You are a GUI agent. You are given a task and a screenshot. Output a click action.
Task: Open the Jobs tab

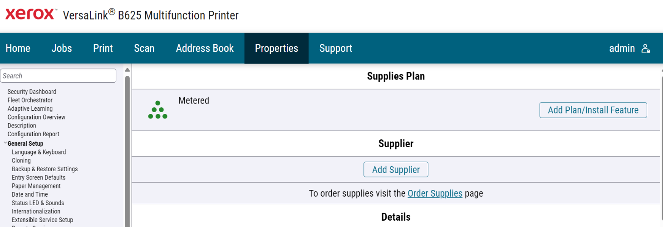pos(62,48)
